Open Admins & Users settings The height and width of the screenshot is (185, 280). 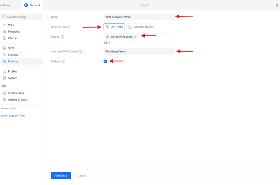(x=22, y=100)
